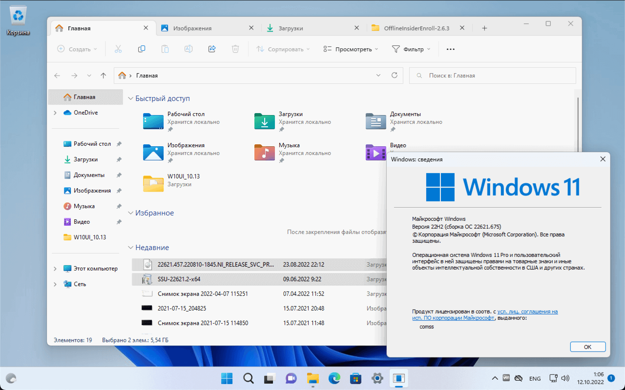Open the Изображения folder tile in quick access
Screen dimensions: 625x390
[182, 153]
